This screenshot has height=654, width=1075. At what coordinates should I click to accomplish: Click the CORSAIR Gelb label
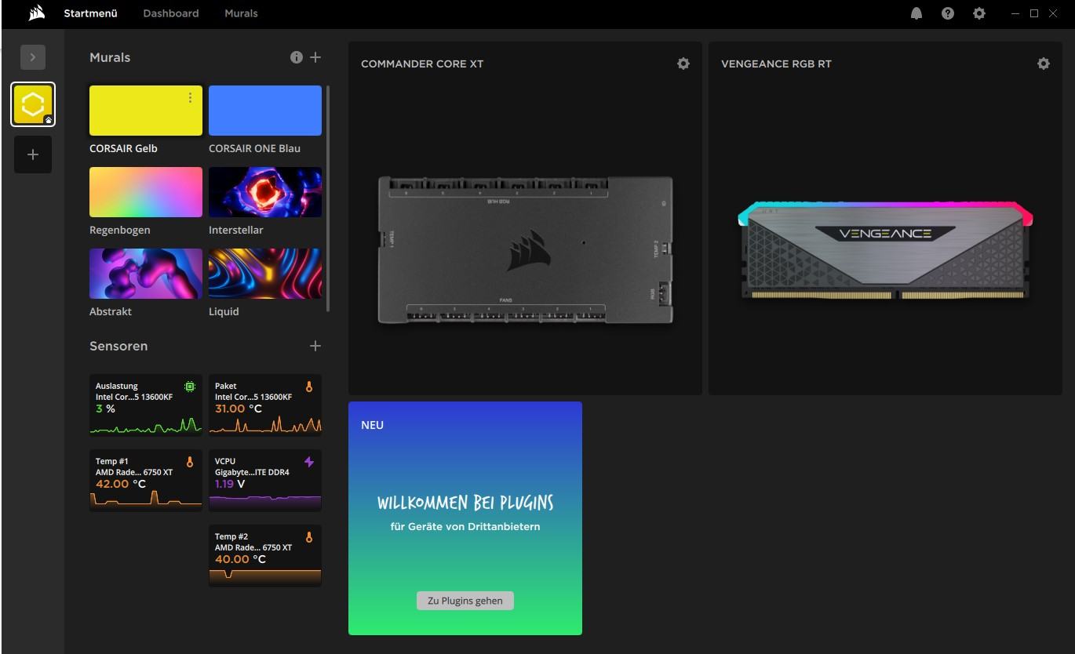[123, 148]
